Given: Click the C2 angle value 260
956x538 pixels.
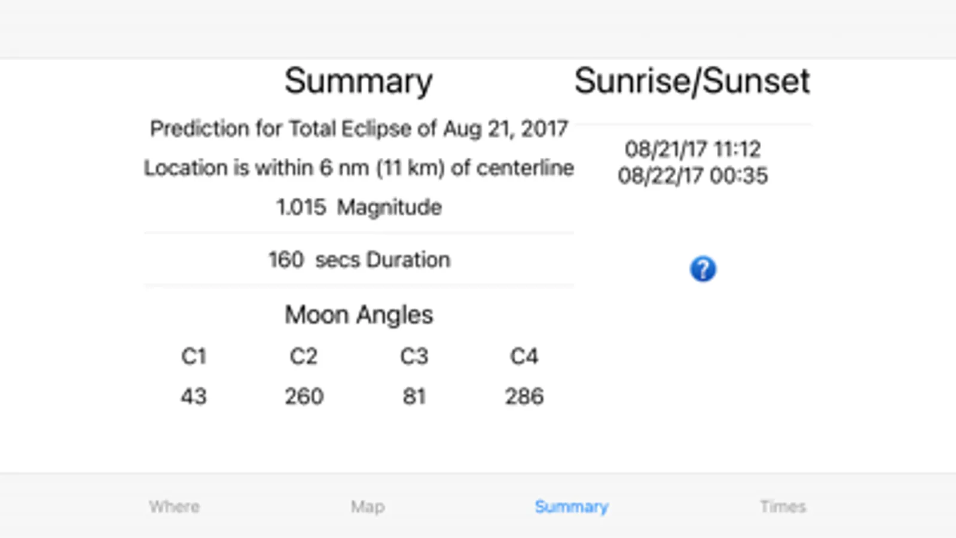Looking at the screenshot, I should click(304, 396).
